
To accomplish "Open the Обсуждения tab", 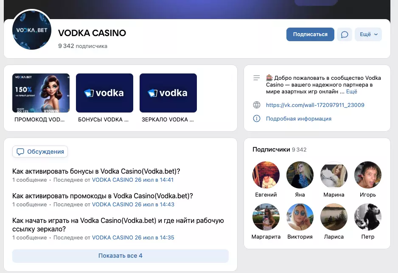I will pos(40,152).
